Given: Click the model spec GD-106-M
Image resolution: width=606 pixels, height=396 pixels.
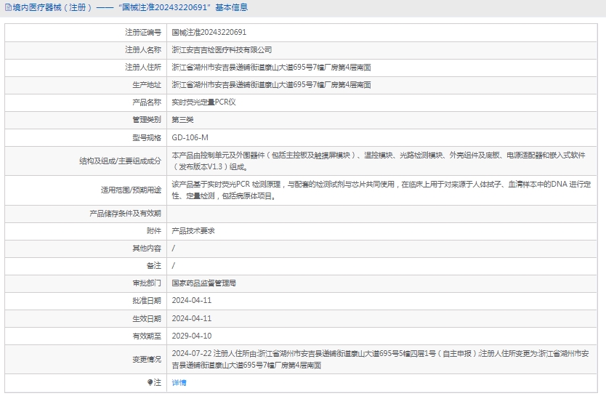Looking at the screenshot, I should point(190,137).
